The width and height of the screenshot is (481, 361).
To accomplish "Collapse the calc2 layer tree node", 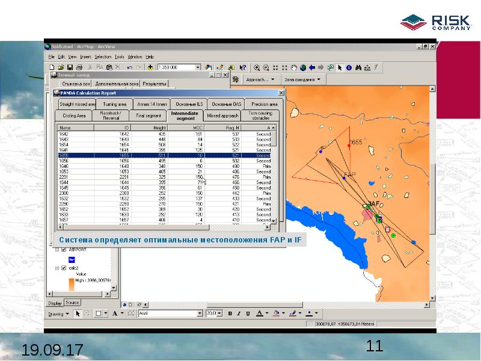I will (57, 268).
